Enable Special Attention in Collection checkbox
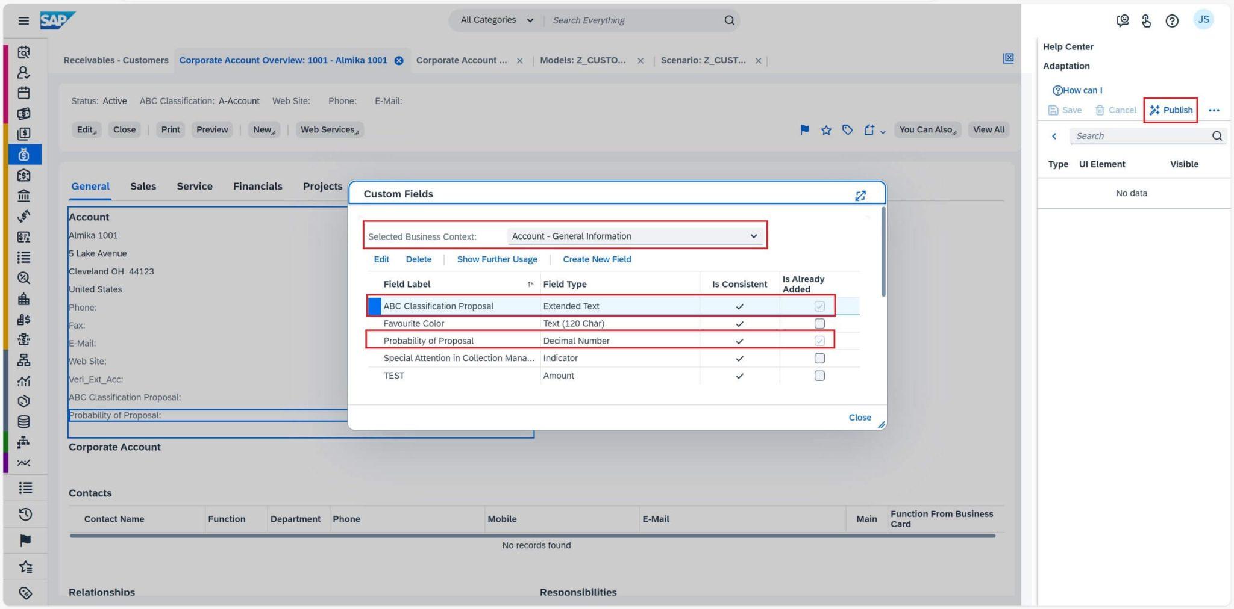 point(819,358)
